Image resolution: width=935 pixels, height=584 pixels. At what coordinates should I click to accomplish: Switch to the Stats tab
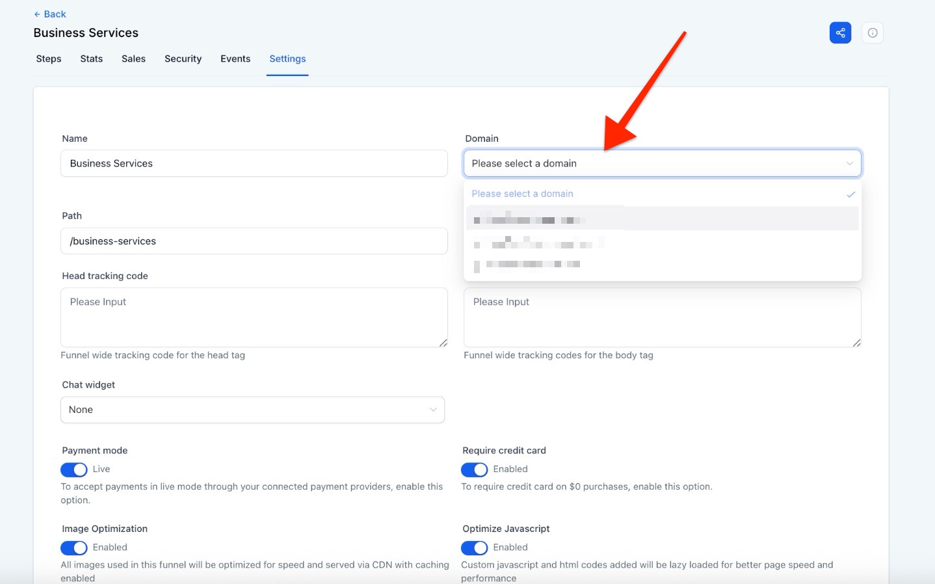[92, 59]
